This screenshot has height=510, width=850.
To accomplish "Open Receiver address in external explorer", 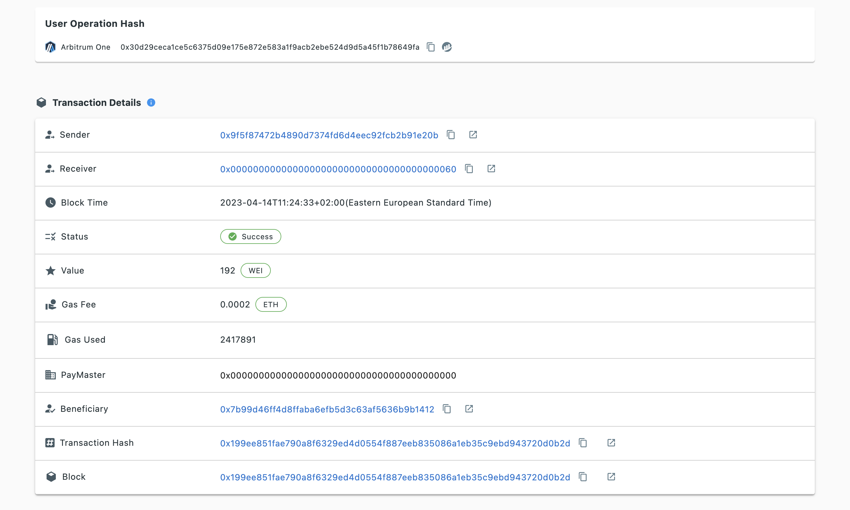I will [491, 169].
